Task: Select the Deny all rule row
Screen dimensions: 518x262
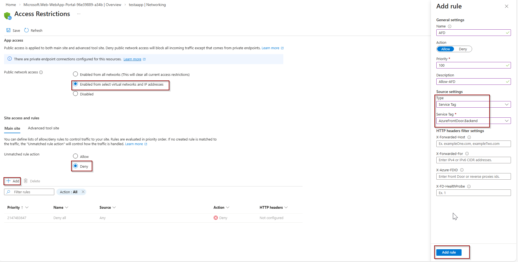Action: [x=153, y=218]
